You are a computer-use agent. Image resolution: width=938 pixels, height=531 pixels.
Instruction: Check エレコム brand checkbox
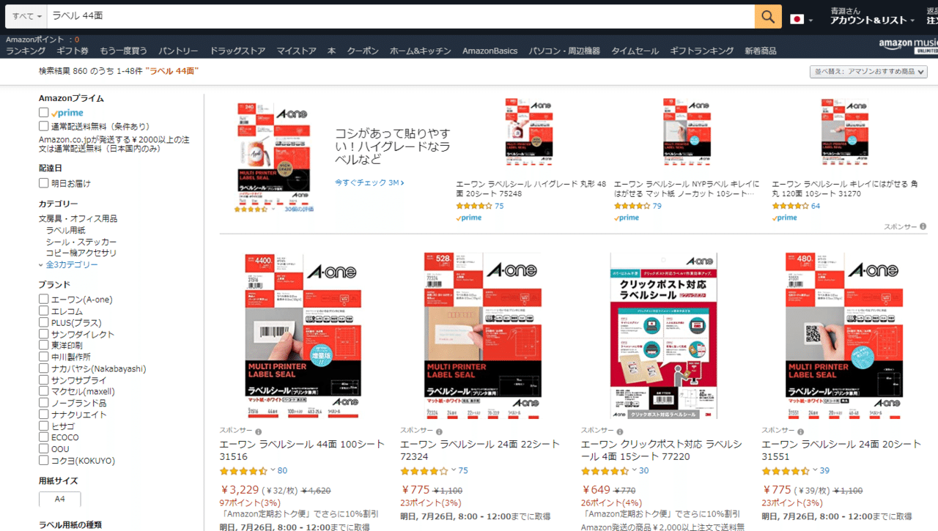pyautogui.click(x=44, y=311)
